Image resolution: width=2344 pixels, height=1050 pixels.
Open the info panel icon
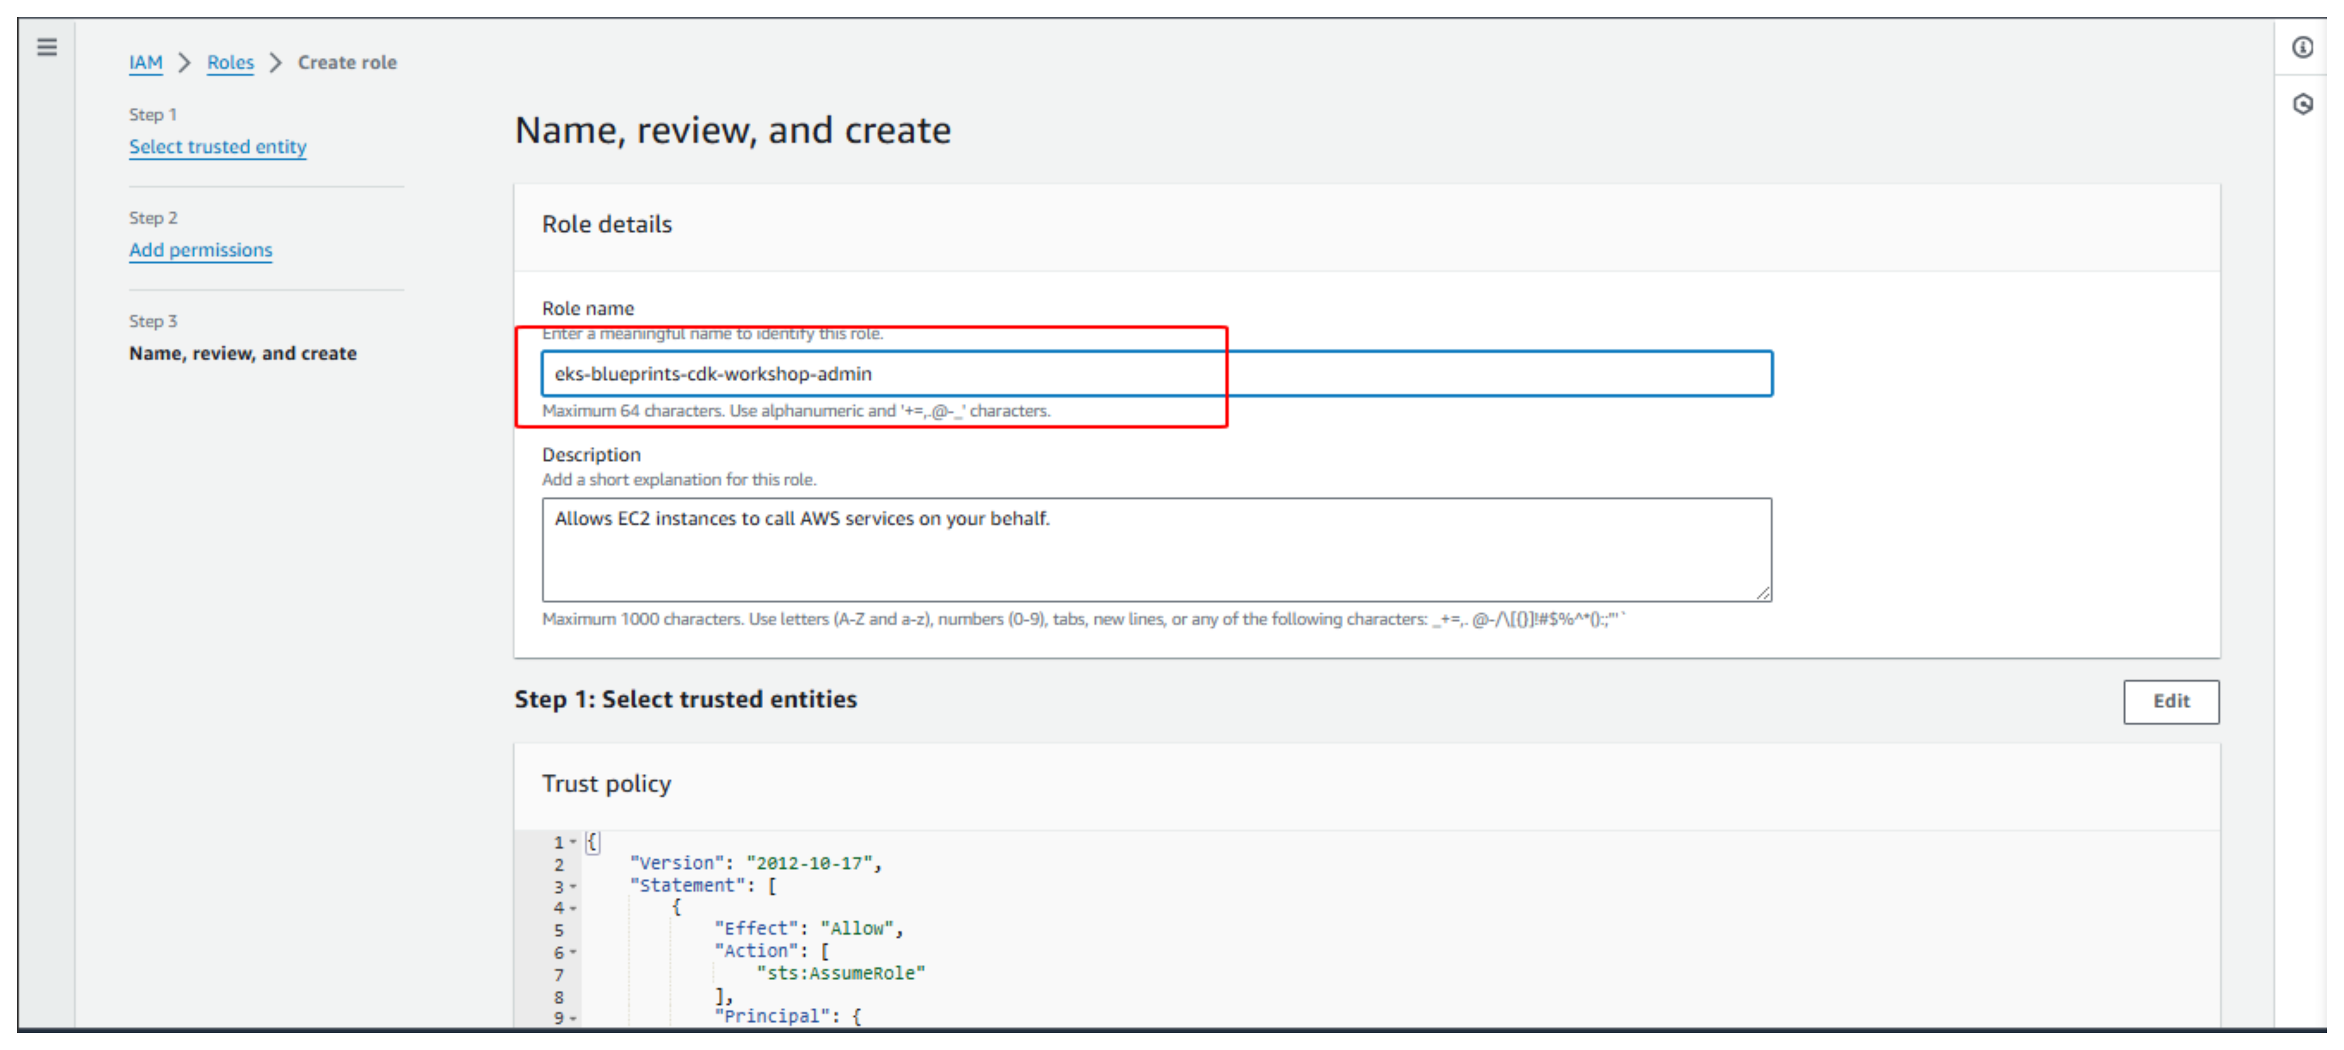(2302, 47)
